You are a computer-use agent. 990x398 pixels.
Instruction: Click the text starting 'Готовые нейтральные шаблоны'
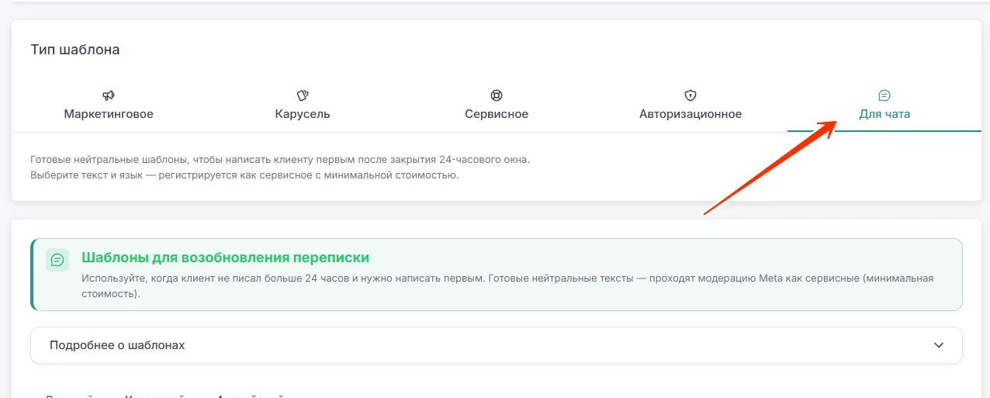point(280,160)
